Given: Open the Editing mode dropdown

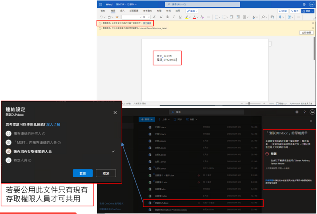Looking at the screenshot, I should [x=192, y=11].
